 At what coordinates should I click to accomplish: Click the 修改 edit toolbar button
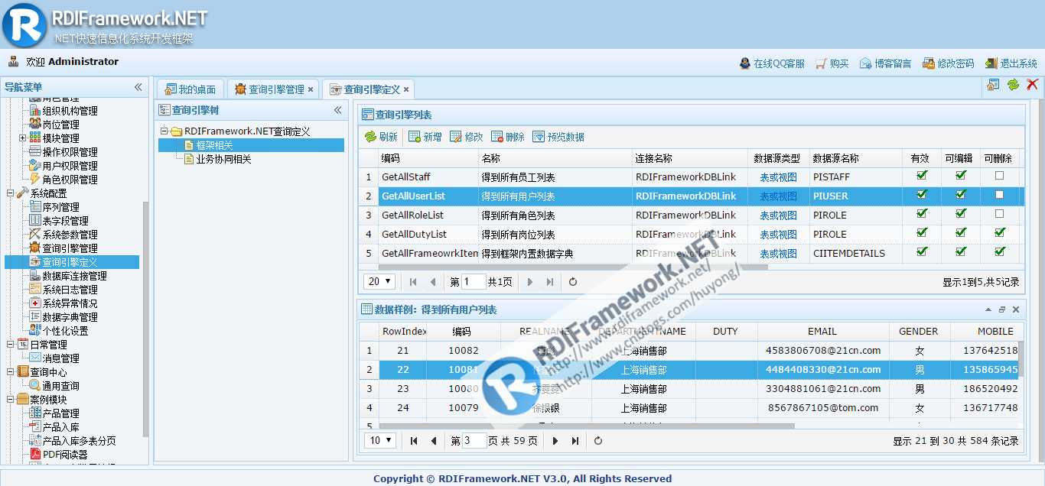(x=466, y=137)
